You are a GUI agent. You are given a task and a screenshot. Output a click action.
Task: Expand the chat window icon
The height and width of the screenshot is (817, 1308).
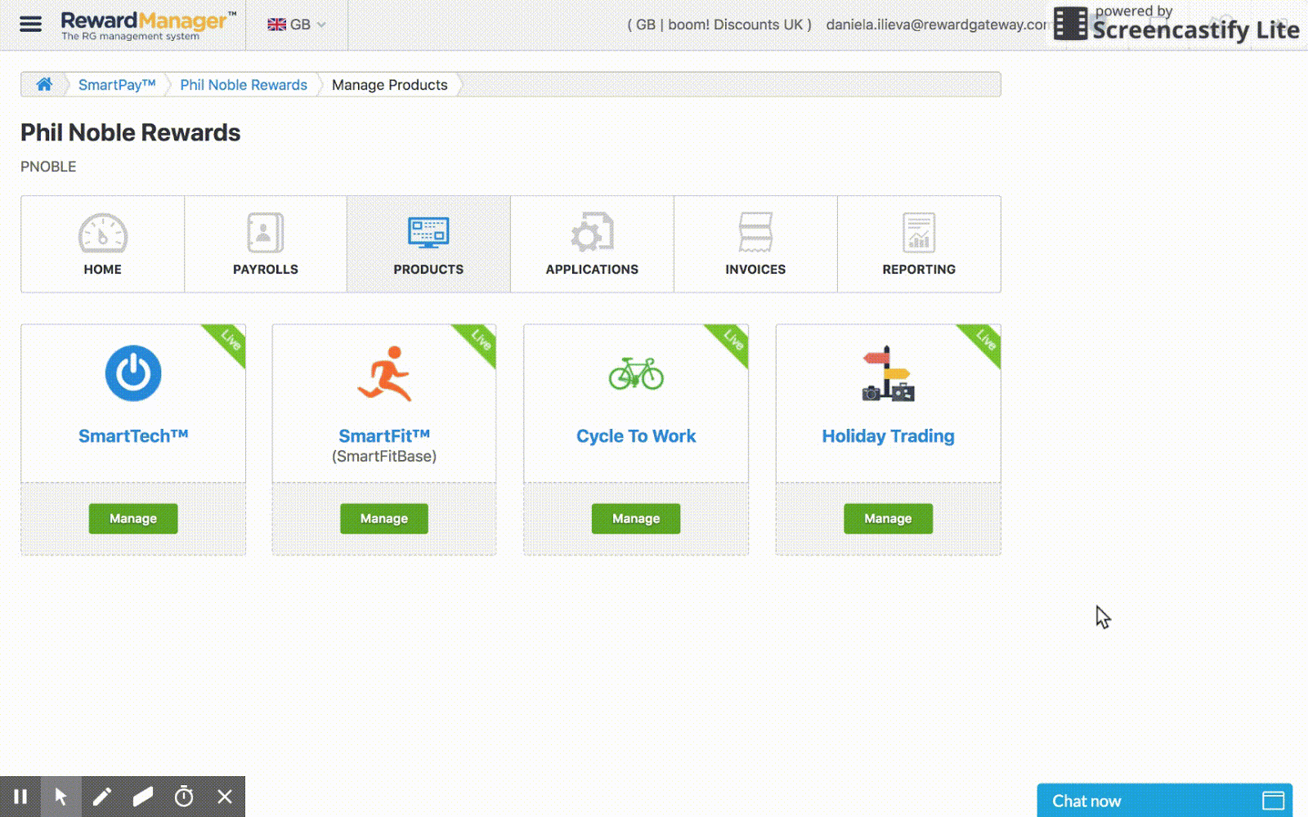[x=1273, y=801]
